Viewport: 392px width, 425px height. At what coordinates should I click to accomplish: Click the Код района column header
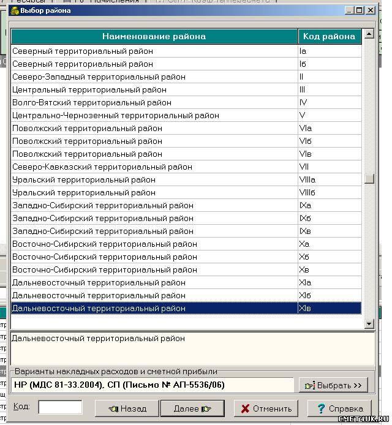(x=330, y=36)
